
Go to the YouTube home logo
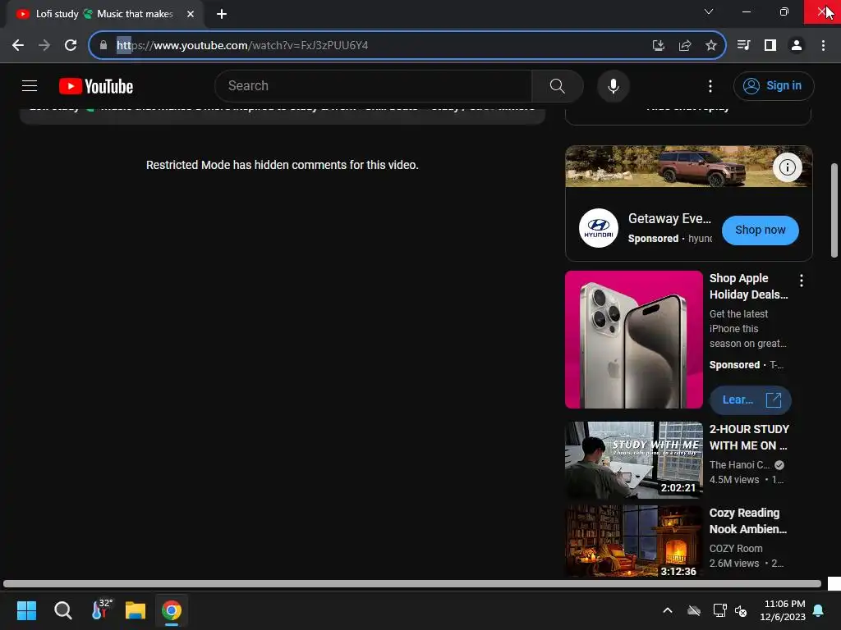96,86
